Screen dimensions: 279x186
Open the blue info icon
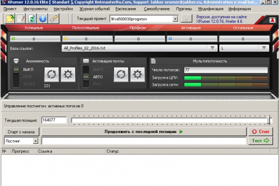[42, 18]
